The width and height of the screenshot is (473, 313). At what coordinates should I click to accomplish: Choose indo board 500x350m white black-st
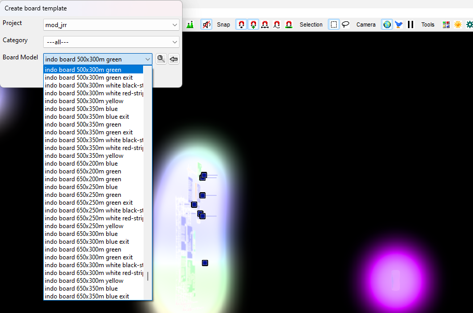pyautogui.click(x=94, y=140)
